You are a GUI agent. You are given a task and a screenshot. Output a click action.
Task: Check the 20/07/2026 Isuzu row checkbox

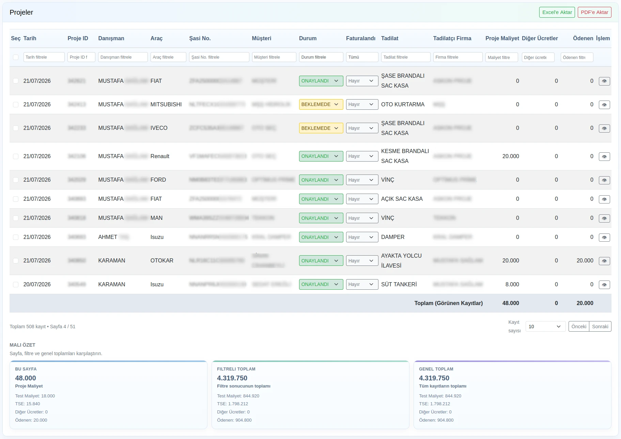(16, 285)
